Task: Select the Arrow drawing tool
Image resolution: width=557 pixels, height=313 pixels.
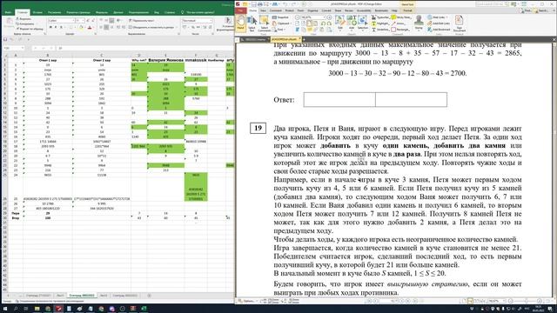Action: 399,23
